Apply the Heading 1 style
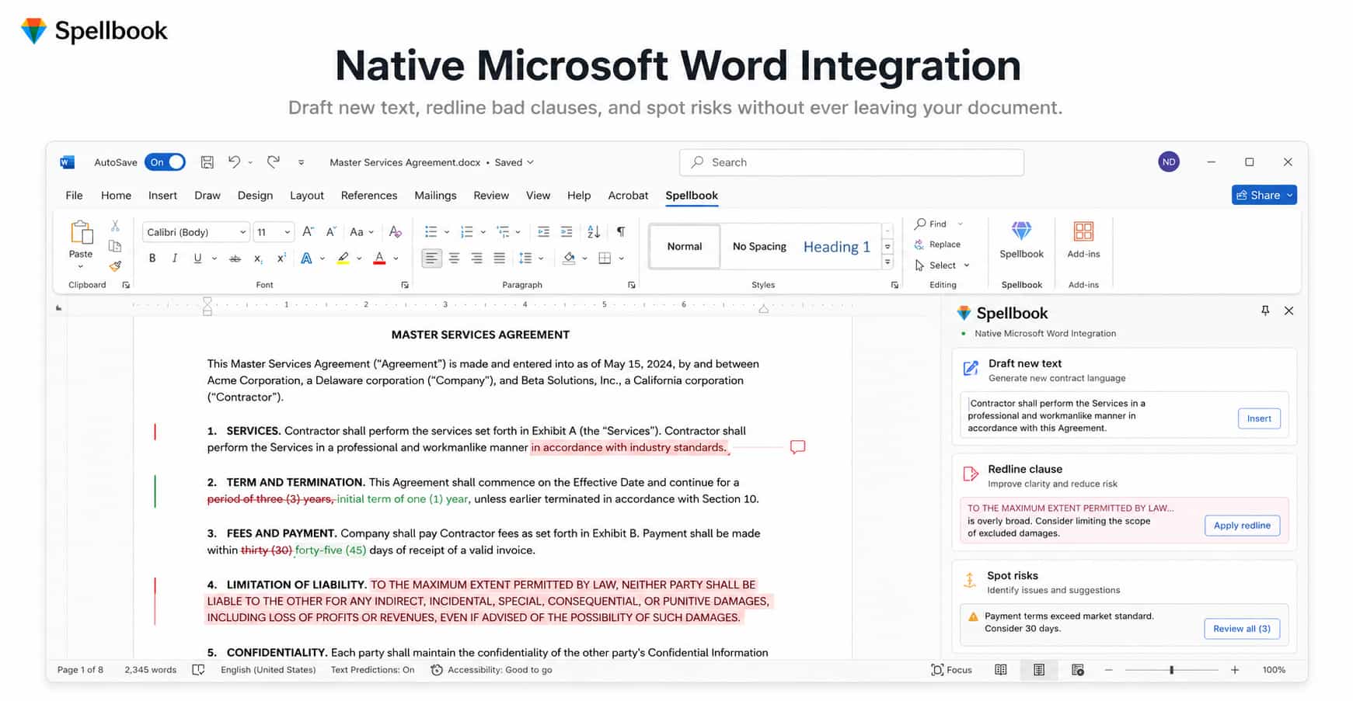This screenshot has height=701, width=1353. pos(837,247)
